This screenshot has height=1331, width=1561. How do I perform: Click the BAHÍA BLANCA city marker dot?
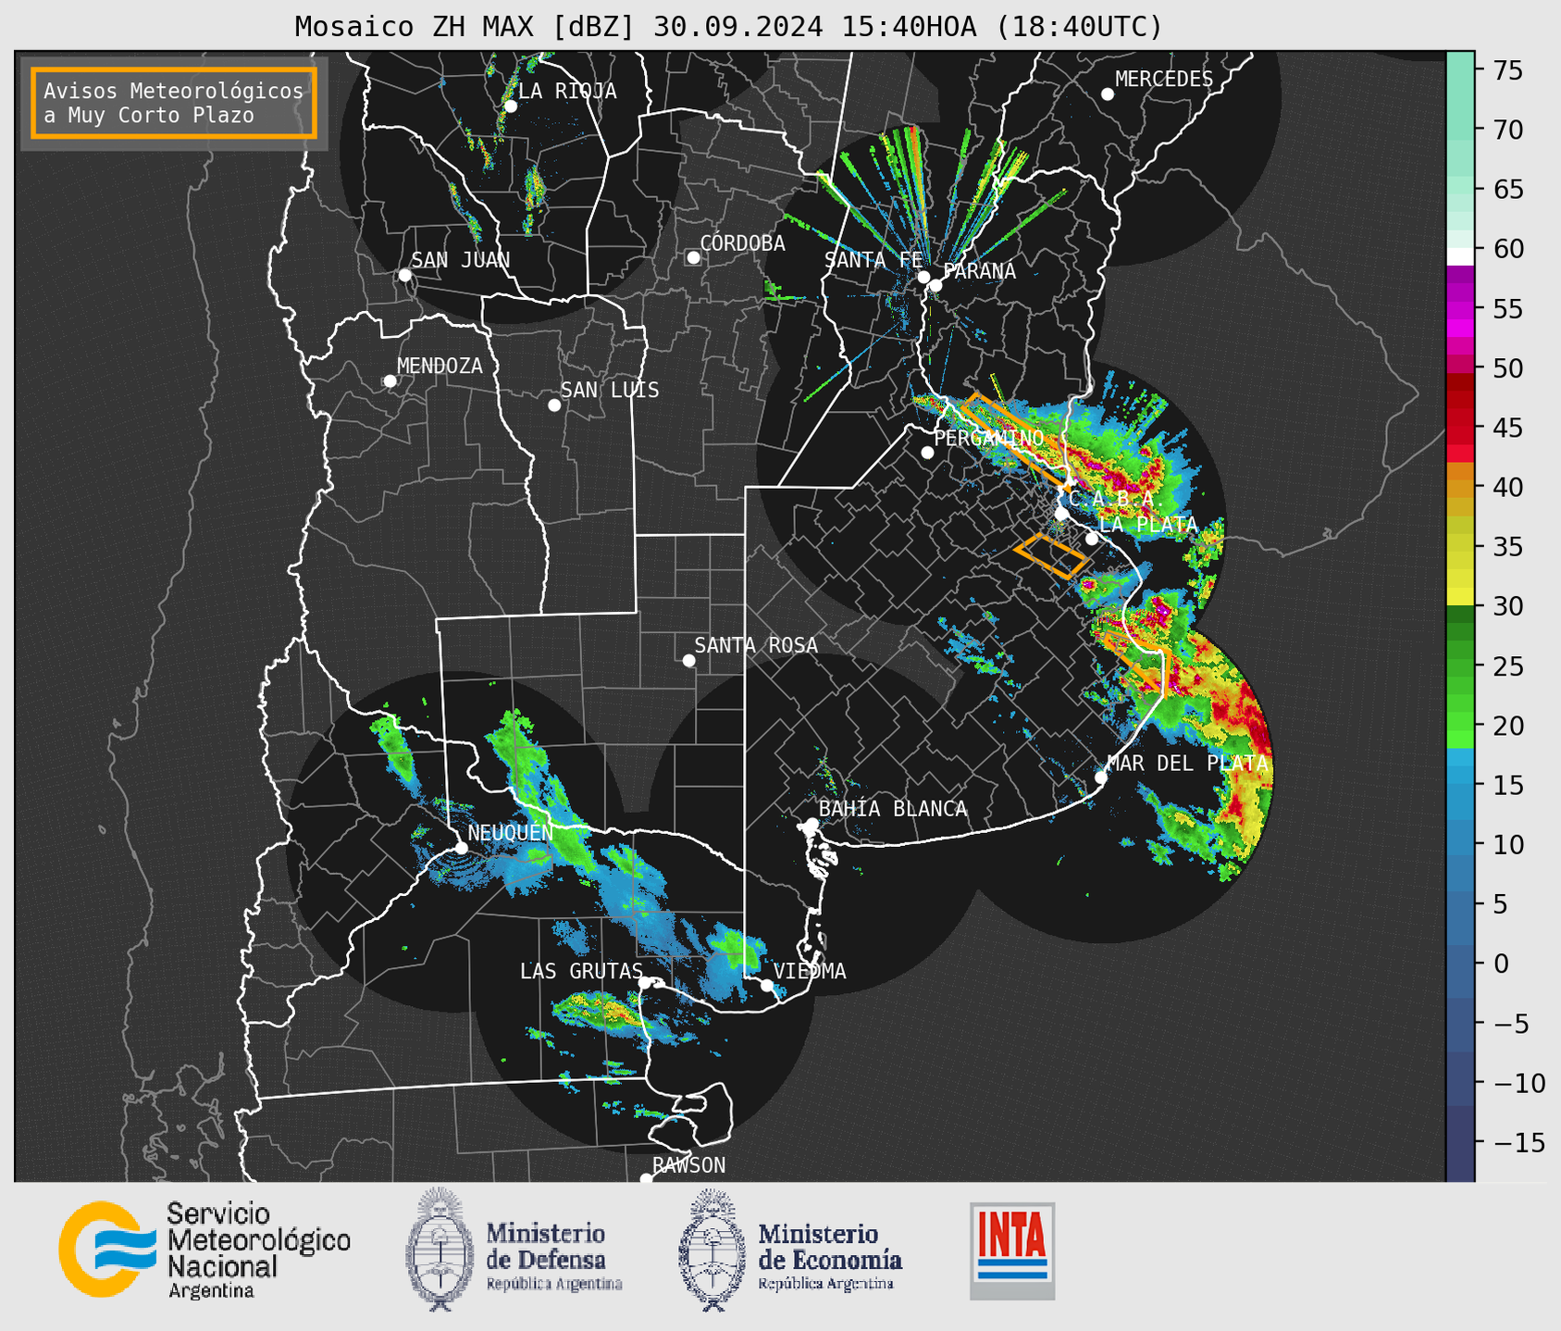(x=811, y=824)
